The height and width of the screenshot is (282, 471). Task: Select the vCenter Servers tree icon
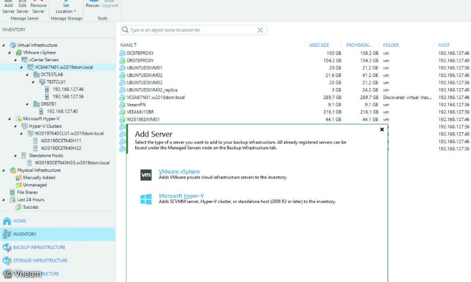point(25,60)
